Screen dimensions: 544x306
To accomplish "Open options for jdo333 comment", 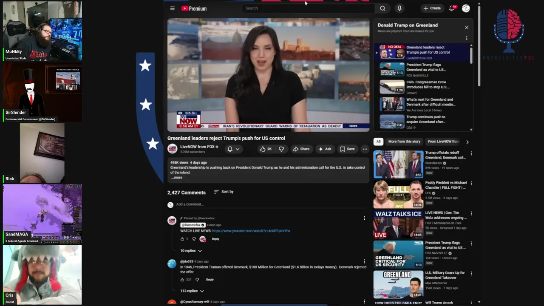I will tap(364, 261).
